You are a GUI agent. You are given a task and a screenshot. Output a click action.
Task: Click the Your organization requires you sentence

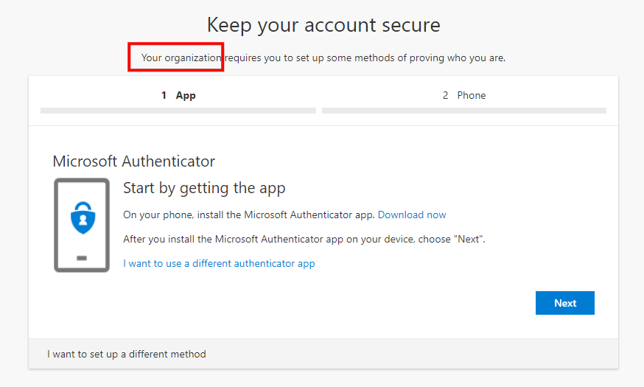click(x=323, y=58)
